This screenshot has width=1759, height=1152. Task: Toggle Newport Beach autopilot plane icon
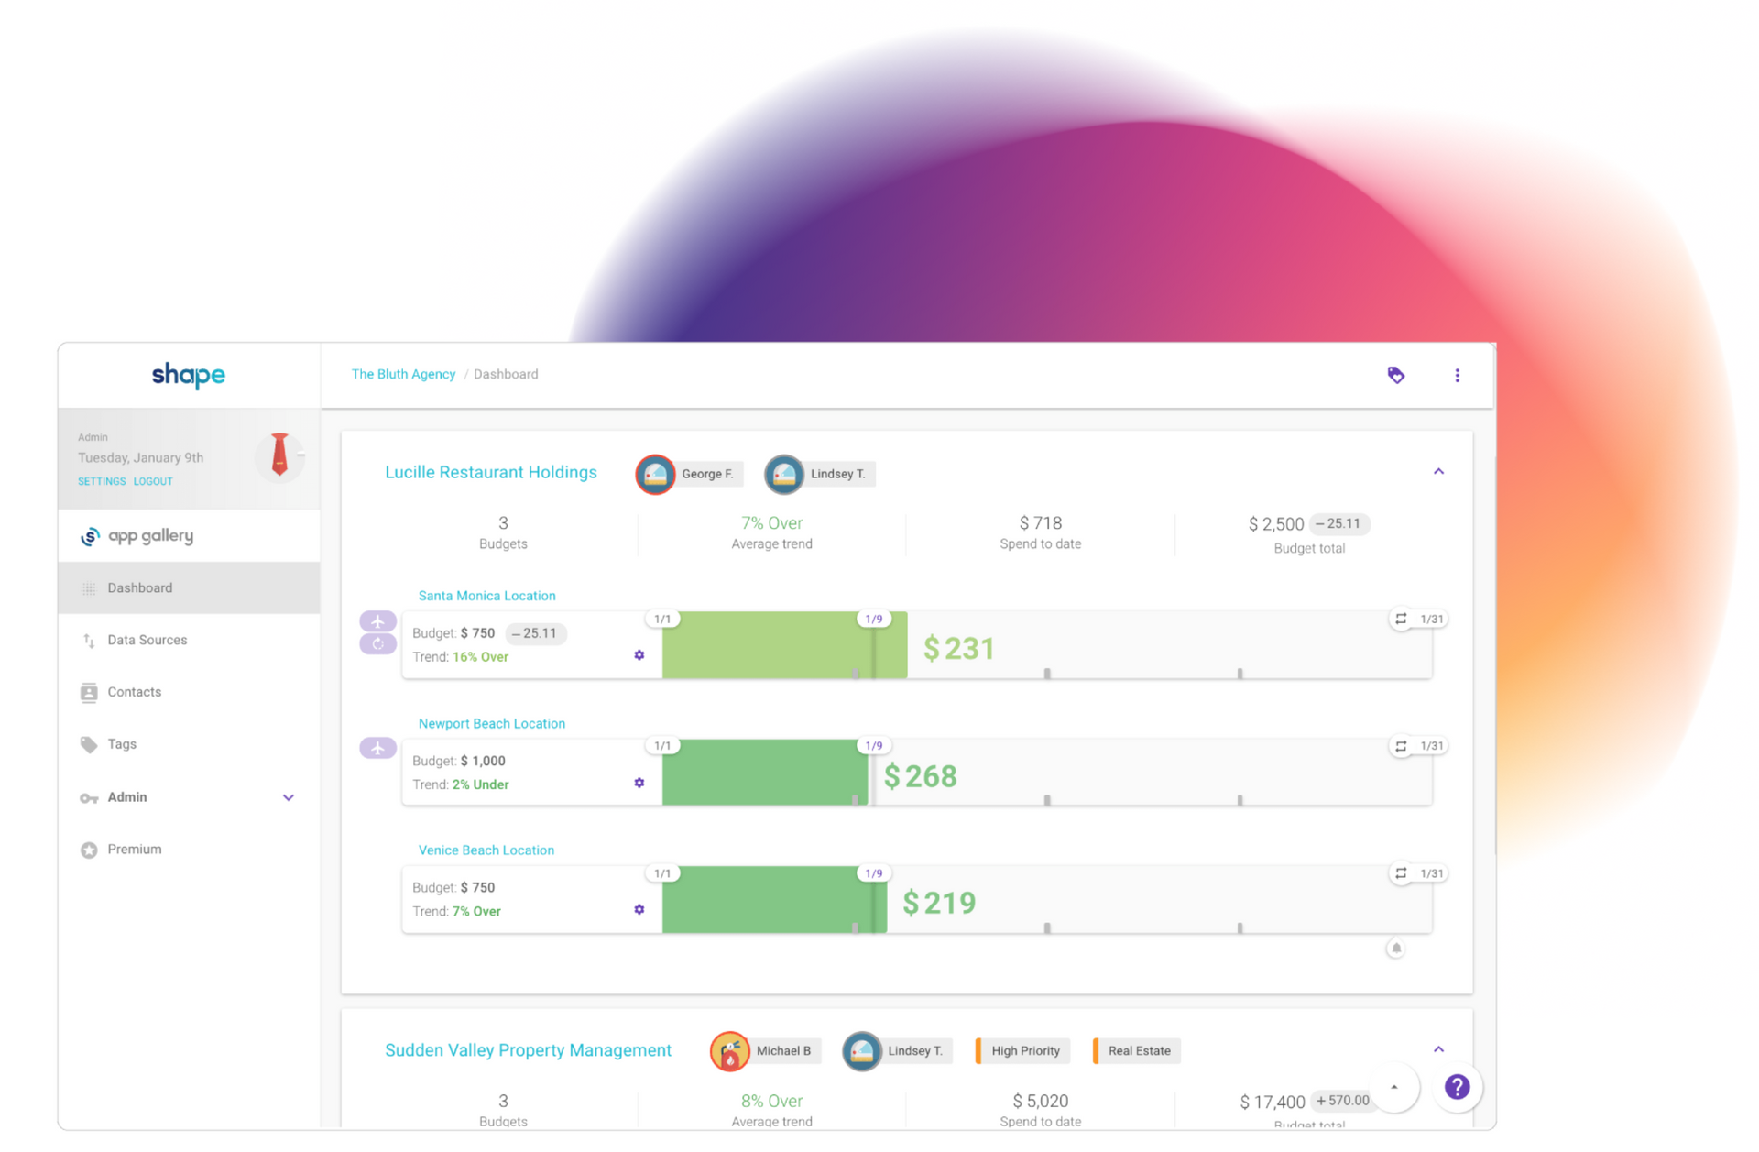pos(377,748)
